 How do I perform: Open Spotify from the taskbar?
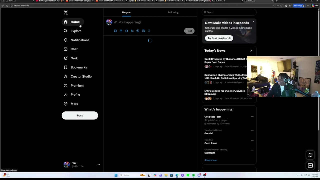[x=193, y=175]
